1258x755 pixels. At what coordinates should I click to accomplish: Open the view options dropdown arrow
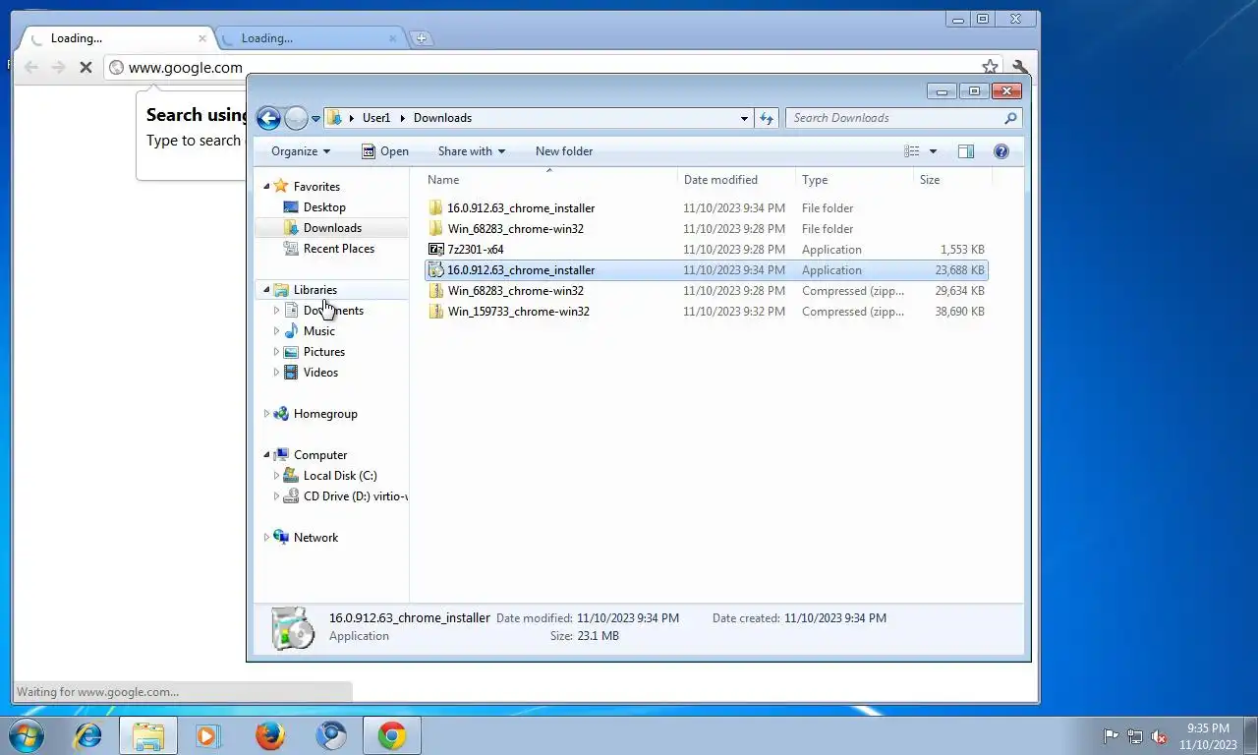coord(933,151)
